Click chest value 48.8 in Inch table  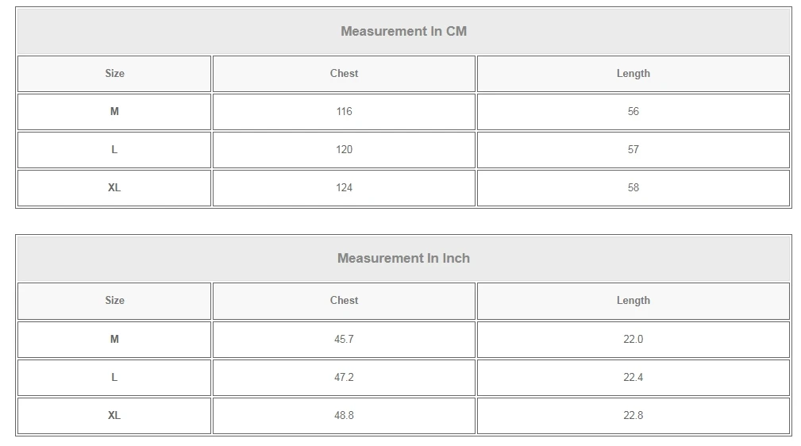click(x=344, y=416)
